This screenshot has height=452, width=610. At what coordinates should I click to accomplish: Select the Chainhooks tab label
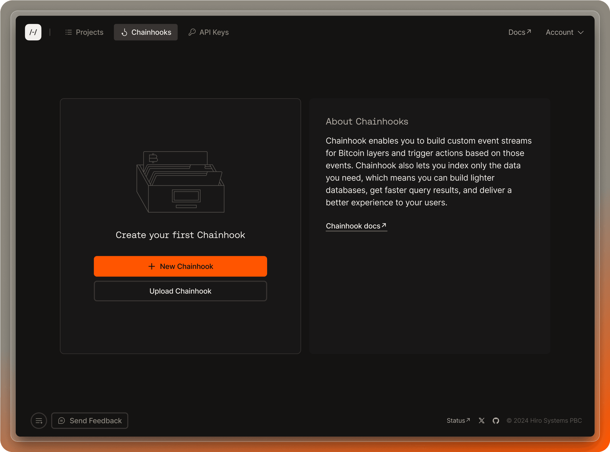click(151, 32)
